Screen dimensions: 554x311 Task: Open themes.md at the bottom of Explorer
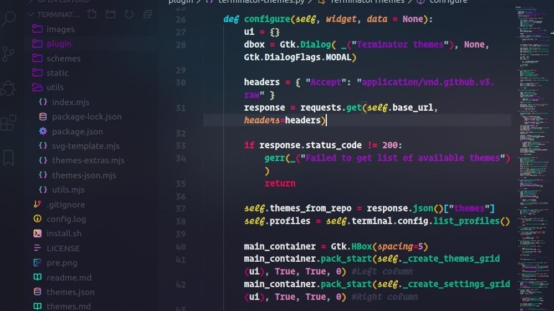69,307
